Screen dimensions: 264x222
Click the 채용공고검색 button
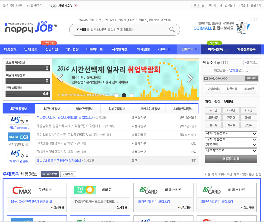pyautogui.click(x=231, y=159)
